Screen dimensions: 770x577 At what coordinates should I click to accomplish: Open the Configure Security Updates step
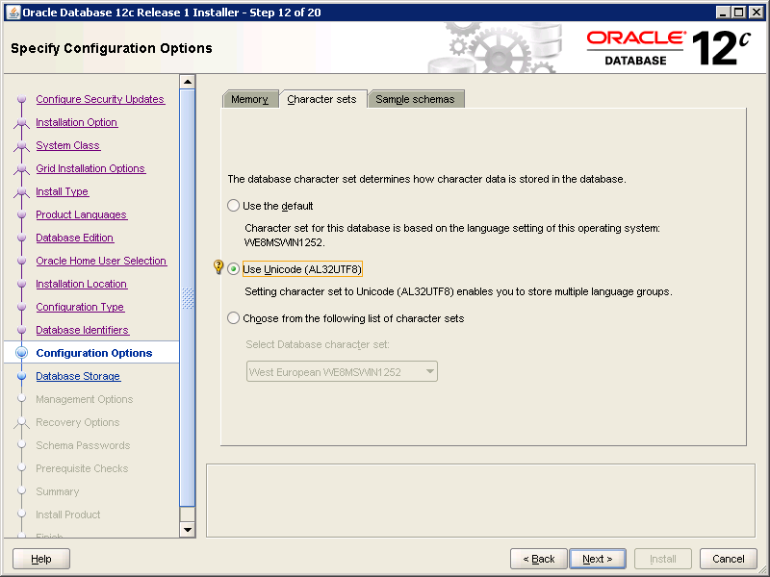coord(100,99)
